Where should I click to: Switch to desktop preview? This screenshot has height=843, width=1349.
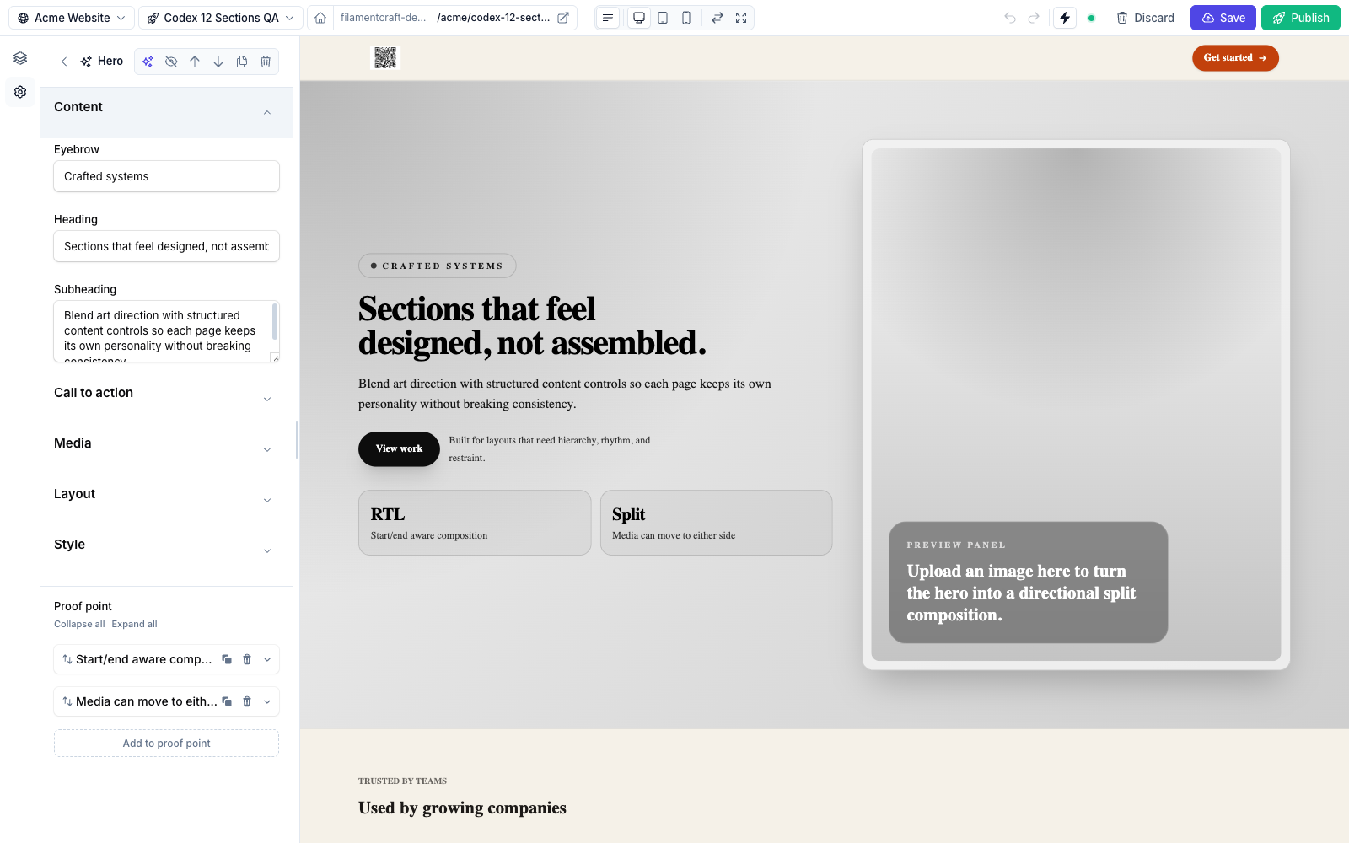pos(639,18)
